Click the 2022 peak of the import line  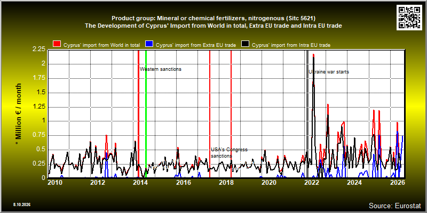coord(313,55)
